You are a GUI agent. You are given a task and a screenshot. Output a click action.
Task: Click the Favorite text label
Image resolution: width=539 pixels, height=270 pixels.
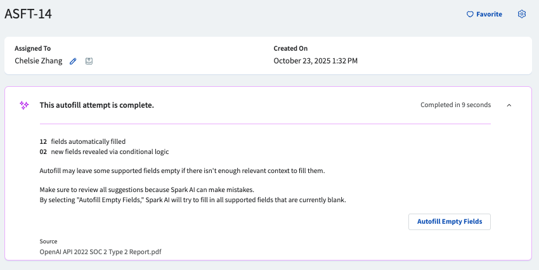[489, 14]
